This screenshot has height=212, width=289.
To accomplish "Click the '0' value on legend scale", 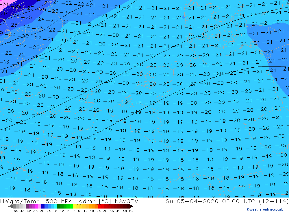I will [73, 211].
